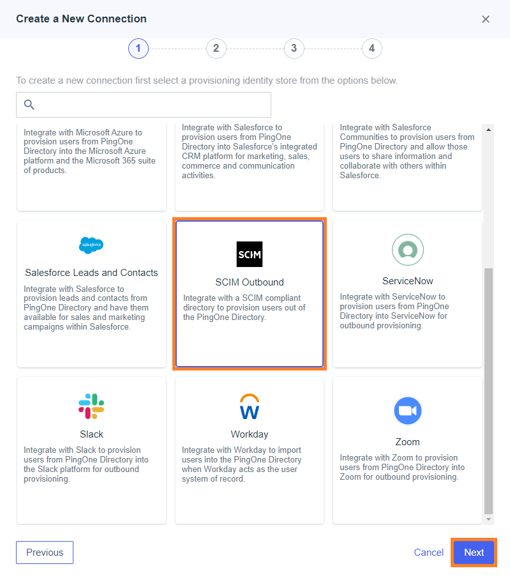Image resolution: width=510 pixels, height=580 pixels.
Task: Close the Create a New Connection dialog
Action: (486, 19)
